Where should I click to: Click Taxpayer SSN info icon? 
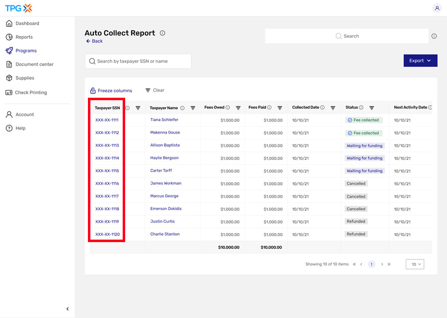tap(128, 108)
